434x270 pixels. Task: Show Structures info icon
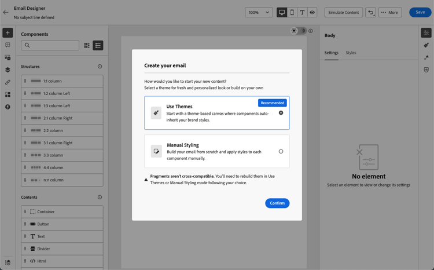pos(100,67)
